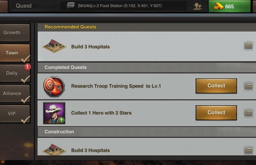The width and height of the screenshot is (256, 165).
Task: Switch to the Growth tab
Action: (x=15, y=33)
